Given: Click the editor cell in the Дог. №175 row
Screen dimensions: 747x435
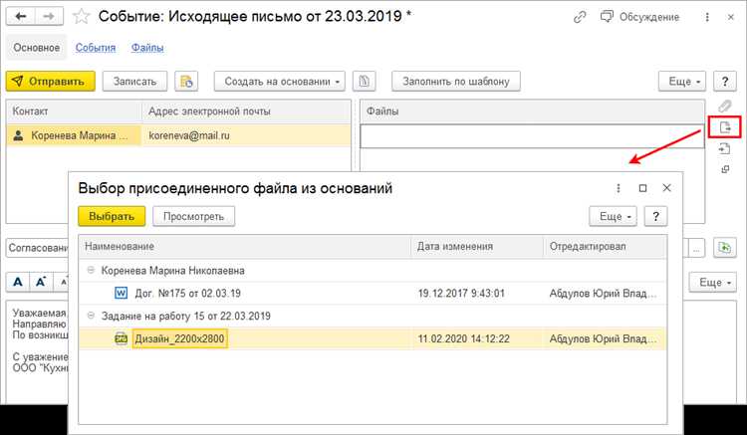Looking at the screenshot, I should pyautogui.click(x=604, y=294).
